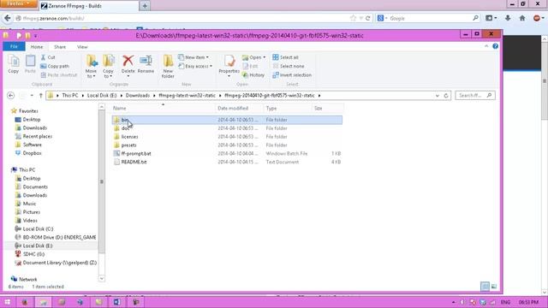
Task: Create a New folder via ribbon
Action: (168, 67)
